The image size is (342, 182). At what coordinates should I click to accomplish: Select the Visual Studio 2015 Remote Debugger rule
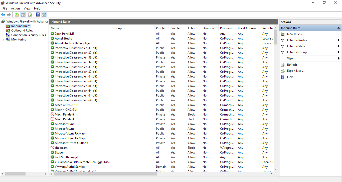pos(83,162)
